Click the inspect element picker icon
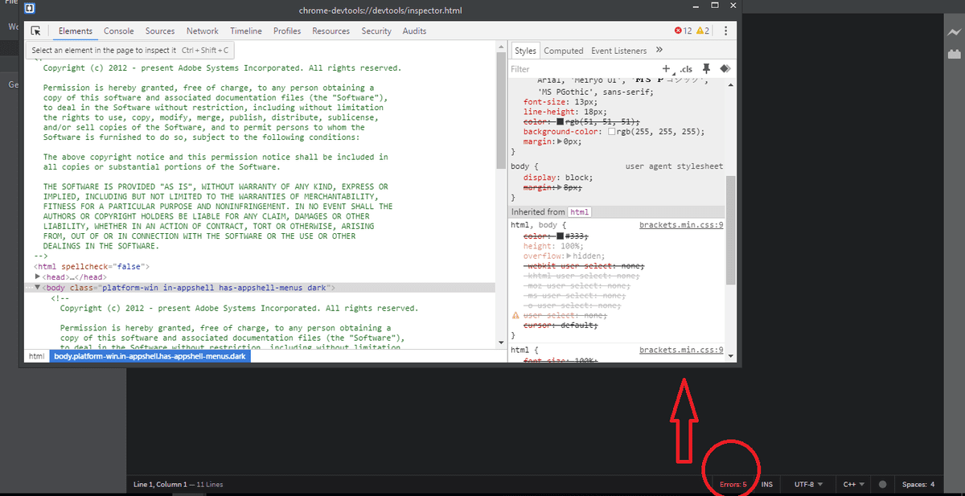Image resolution: width=965 pixels, height=496 pixels. coord(35,31)
